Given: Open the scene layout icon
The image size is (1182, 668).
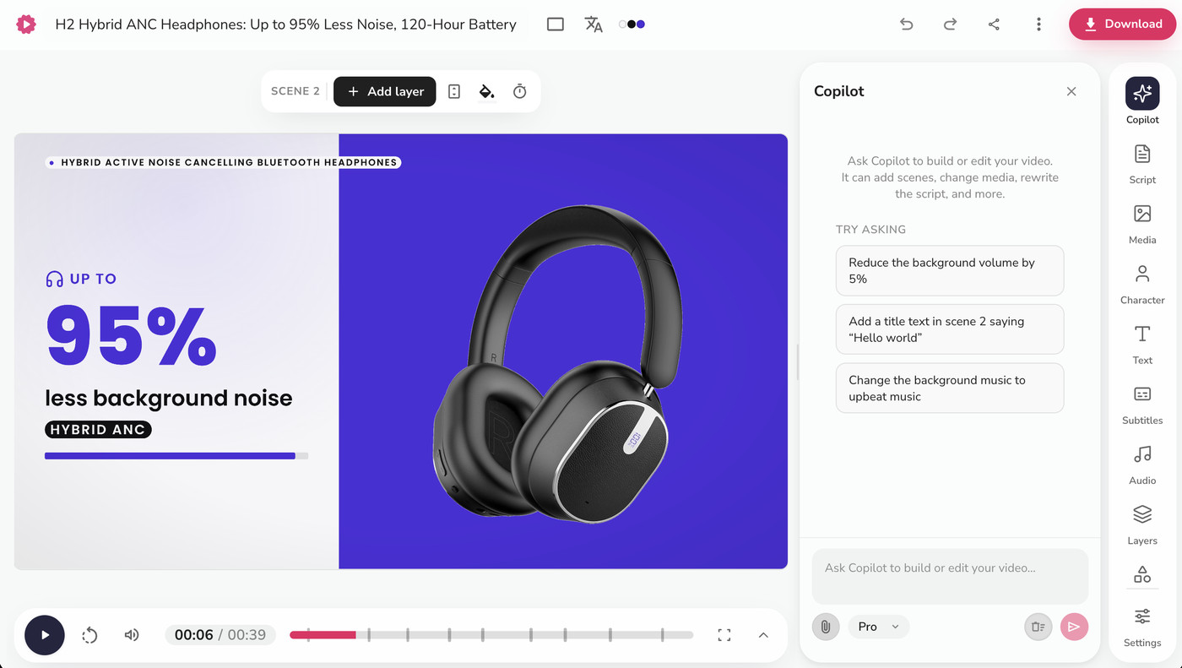Looking at the screenshot, I should (454, 91).
